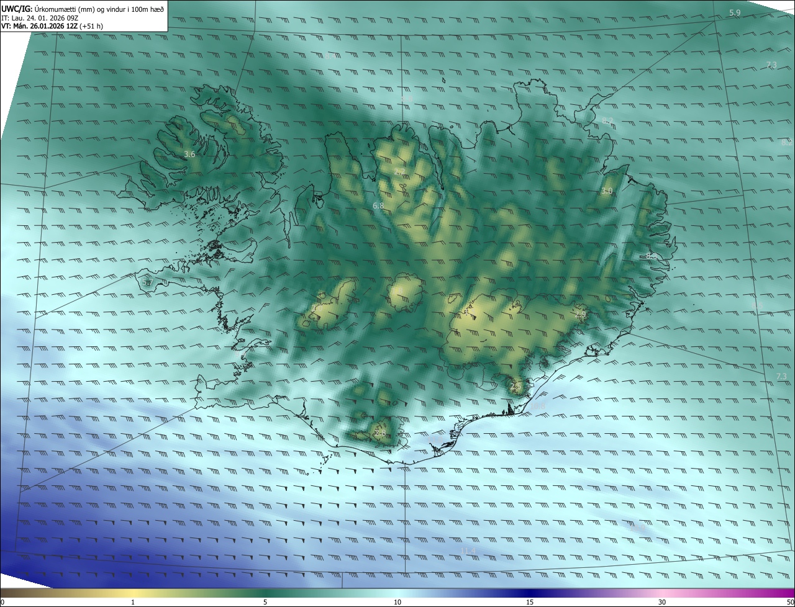Click the 'VT: Mán. 26.01.2026 12Z (+51 h)' line
The width and height of the screenshot is (795, 607).
coord(52,27)
